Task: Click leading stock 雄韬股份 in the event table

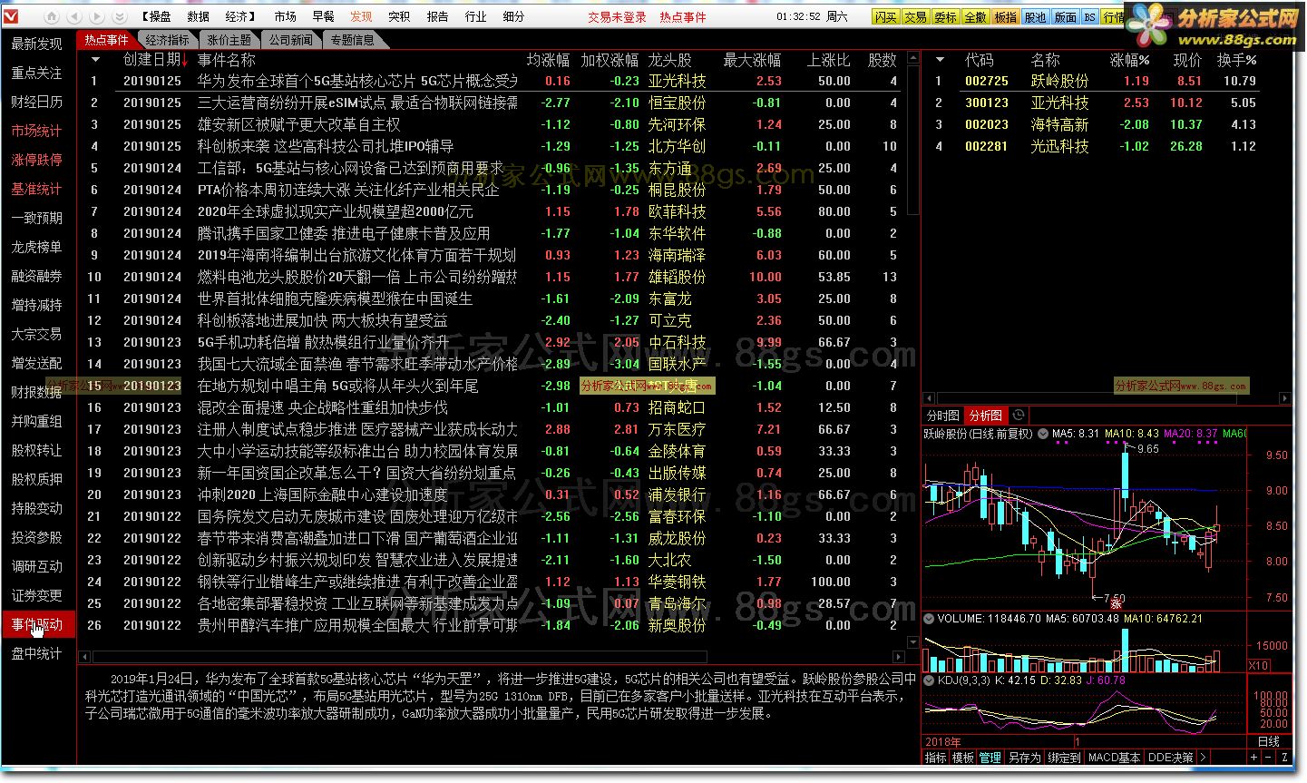Action: pos(677,277)
